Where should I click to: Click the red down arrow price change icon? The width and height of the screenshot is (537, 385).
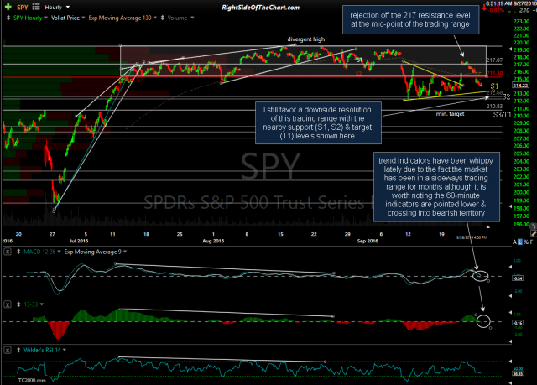[484, 8]
